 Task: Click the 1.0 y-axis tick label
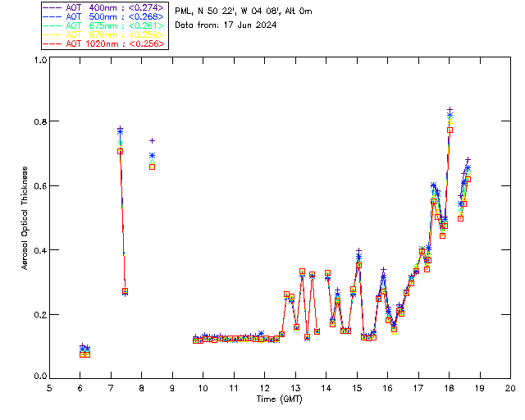pyautogui.click(x=40, y=60)
